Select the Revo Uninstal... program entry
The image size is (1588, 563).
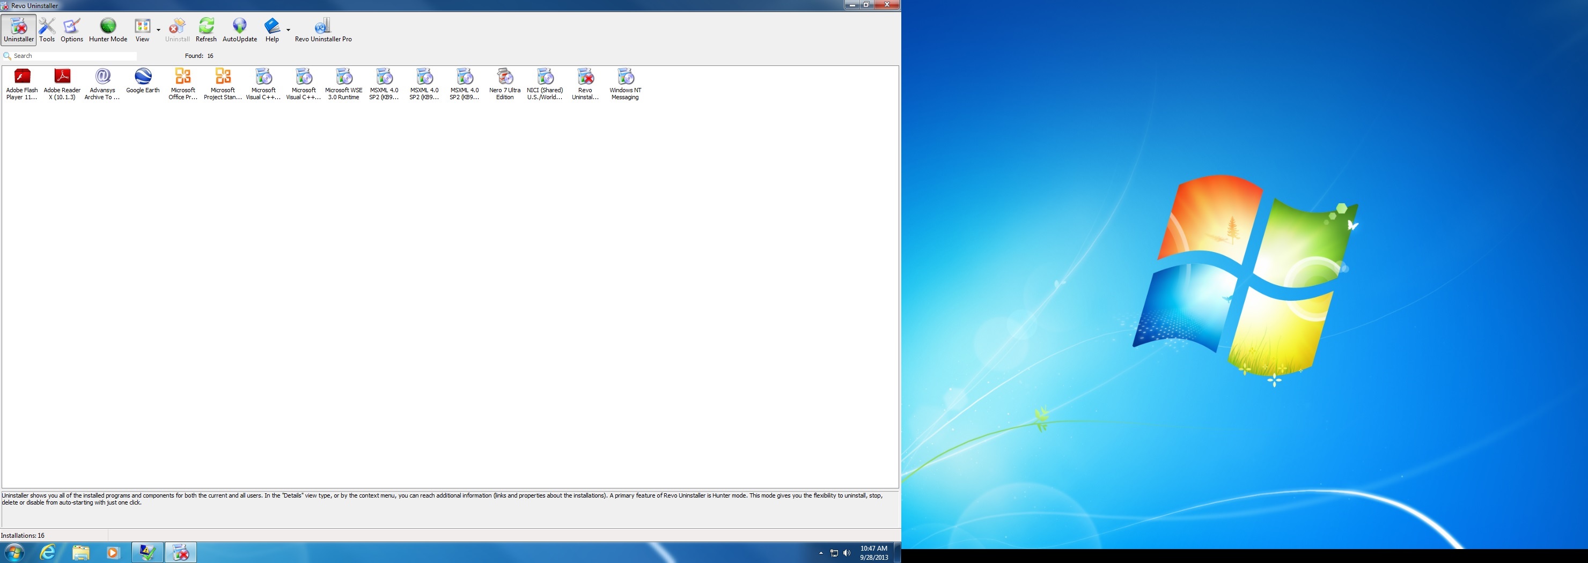pos(585,84)
